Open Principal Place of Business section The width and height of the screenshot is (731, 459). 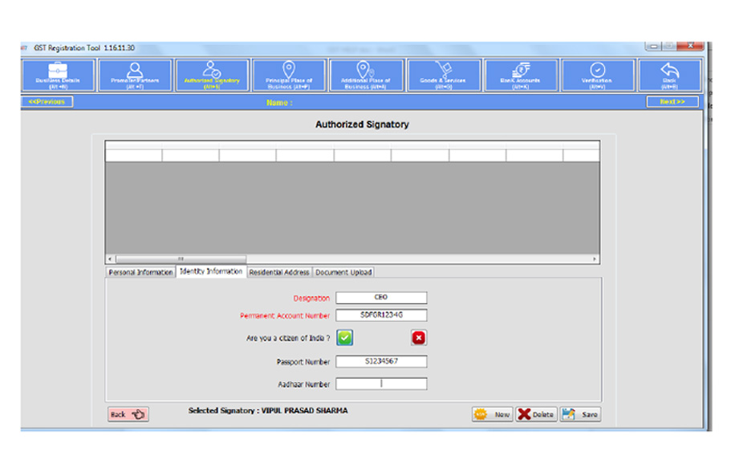[x=288, y=75]
